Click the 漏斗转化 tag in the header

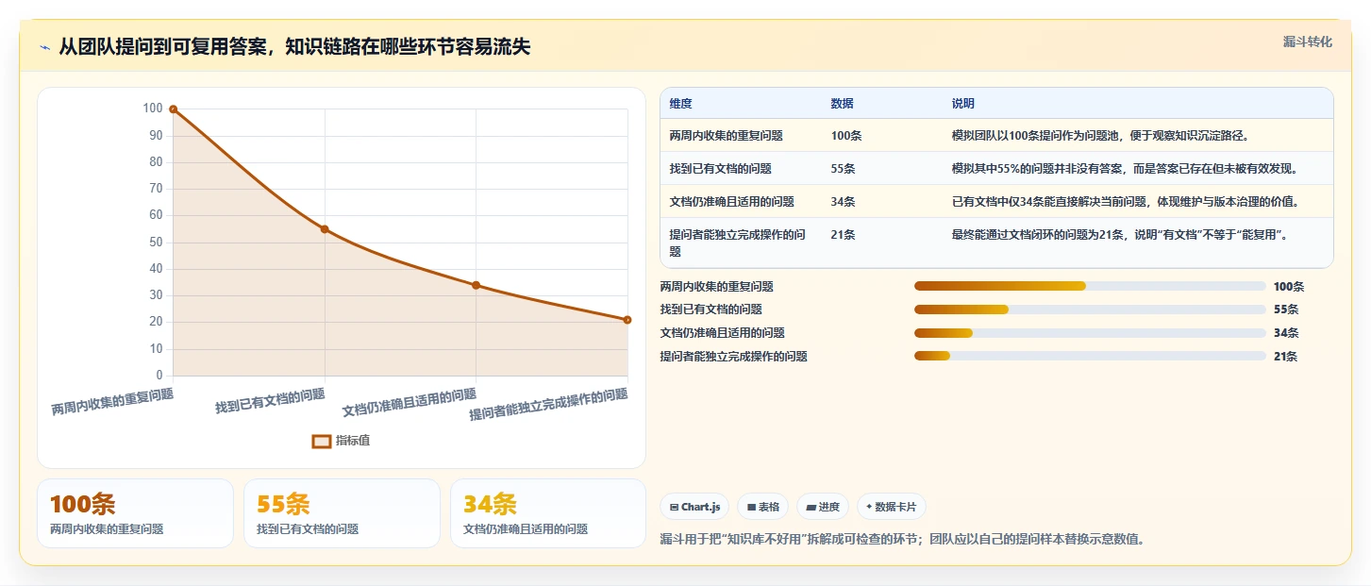coord(1307,42)
